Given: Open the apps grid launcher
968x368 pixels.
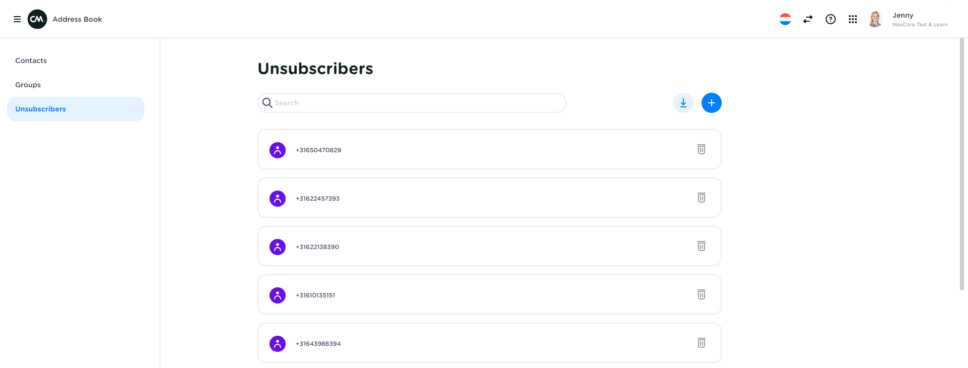Looking at the screenshot, I should (853, 19).
